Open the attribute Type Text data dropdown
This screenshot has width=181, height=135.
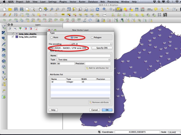coord(83,59)
